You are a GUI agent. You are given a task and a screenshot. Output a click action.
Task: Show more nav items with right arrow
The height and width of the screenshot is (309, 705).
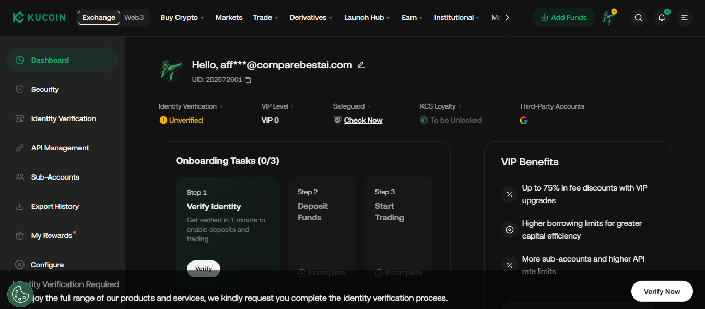click(x=507, y=18)
